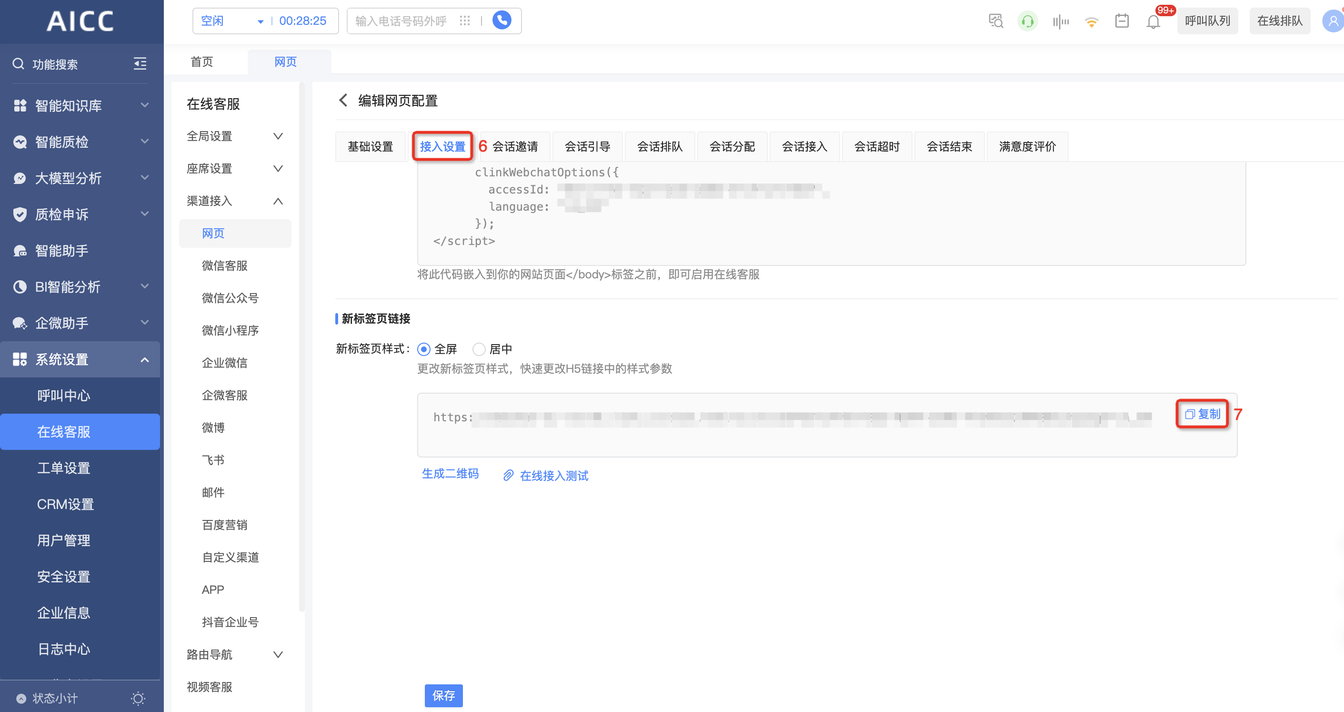Collapse the sidebar menu icon
This screenshot has width=1344, height=712.
[140, 64]
